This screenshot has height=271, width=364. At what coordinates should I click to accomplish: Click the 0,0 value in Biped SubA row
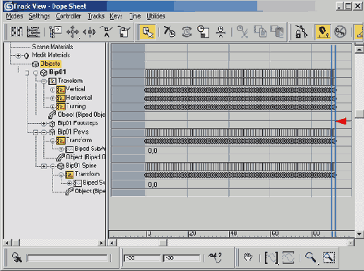click(x=153, y=151)
